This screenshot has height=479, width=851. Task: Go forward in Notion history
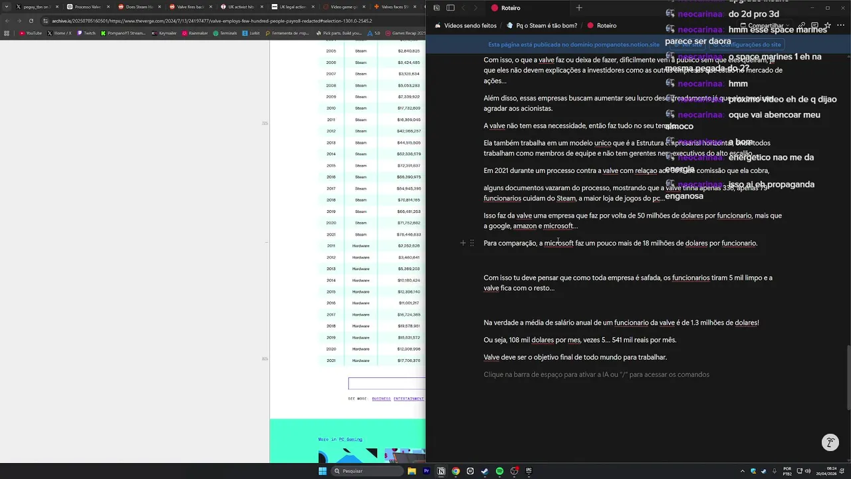pyautogui.click(x=476, y=8)
